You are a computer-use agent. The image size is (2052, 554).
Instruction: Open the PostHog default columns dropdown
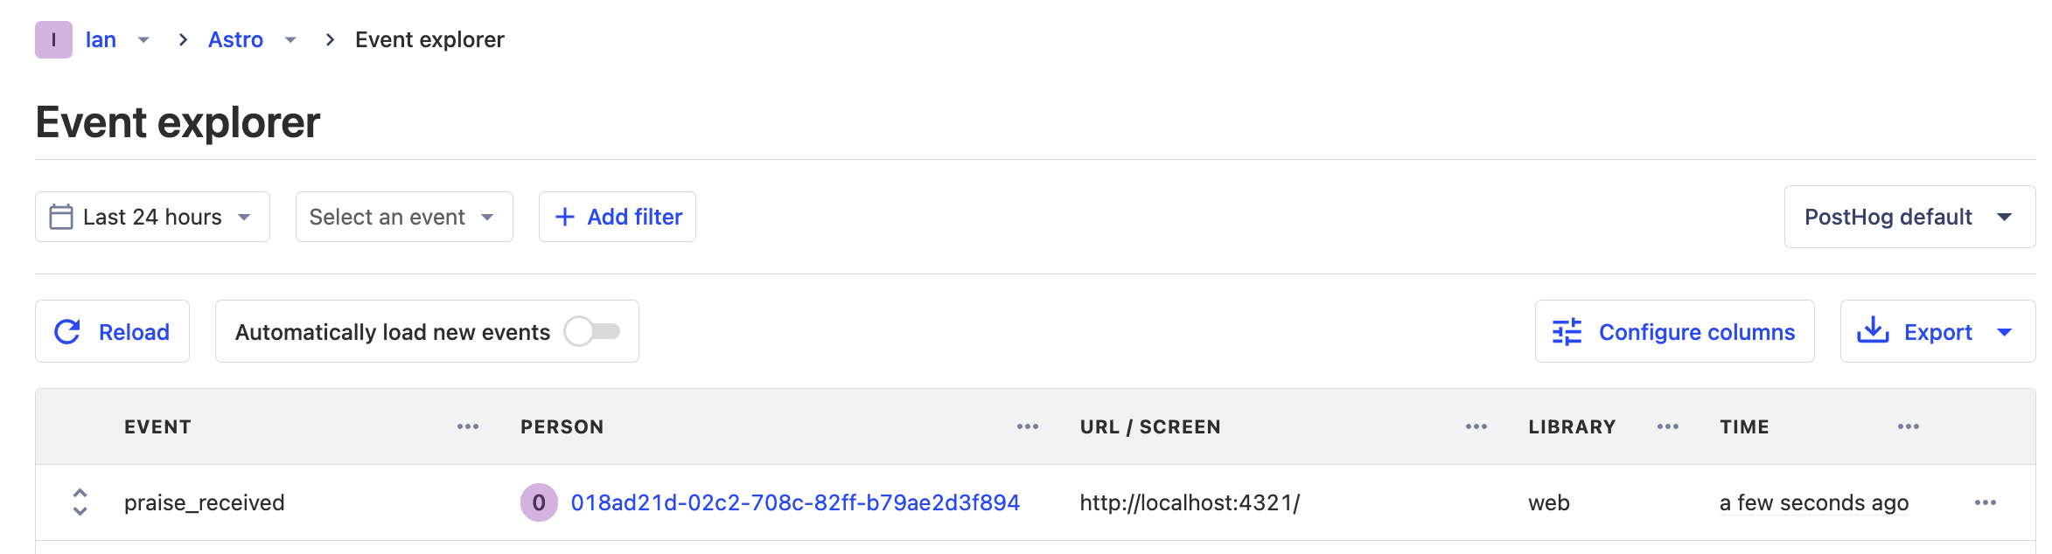[x=1909, y=218]
